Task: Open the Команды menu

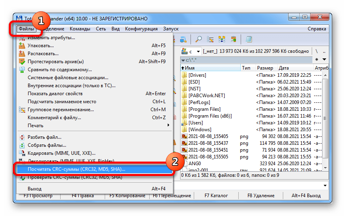Action: (80, 29)
